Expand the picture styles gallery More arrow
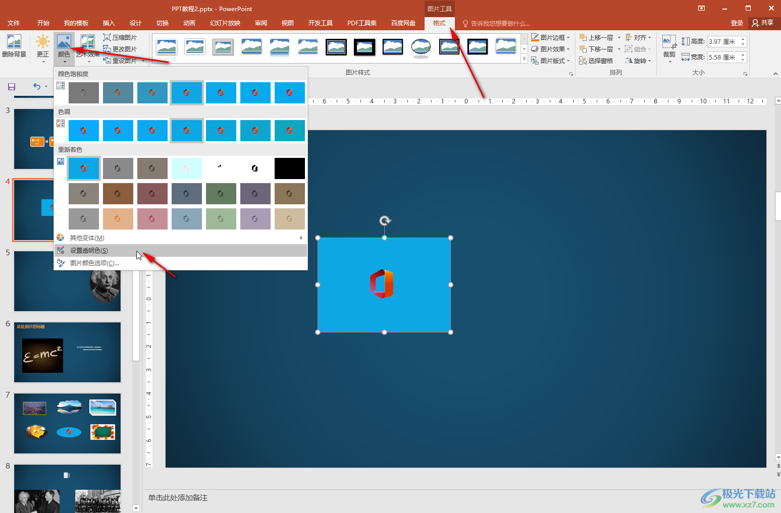Screen dimensions: 781x513 [x=524, y=59]
